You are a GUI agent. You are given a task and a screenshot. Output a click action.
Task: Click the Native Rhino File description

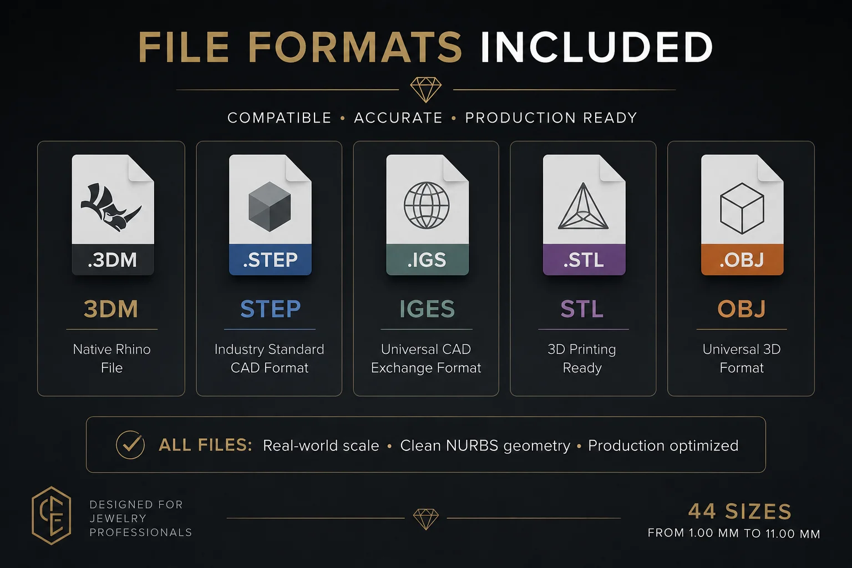pyautogui.click(x=111, y=358)
